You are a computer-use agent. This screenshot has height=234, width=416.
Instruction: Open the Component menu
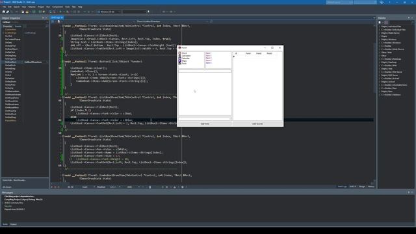click(x=57, y=6)
